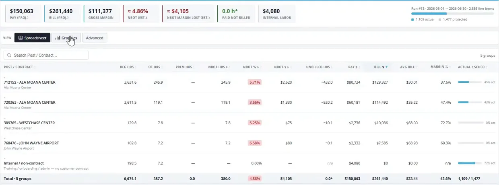Click the 43% act progress bar

click(470, 102)
